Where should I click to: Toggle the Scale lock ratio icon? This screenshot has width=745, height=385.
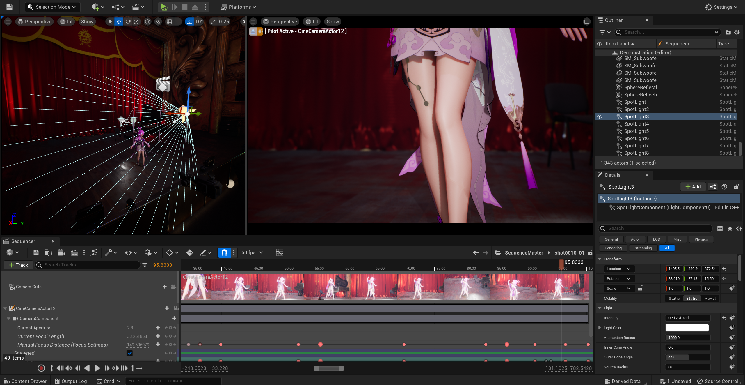coord(640,288)
